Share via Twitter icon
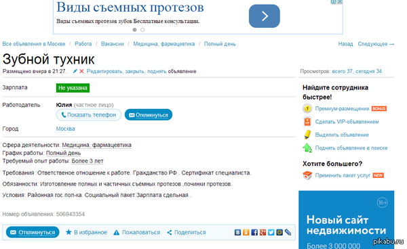This screenshot has width=407, height=249. coord(271,233)
